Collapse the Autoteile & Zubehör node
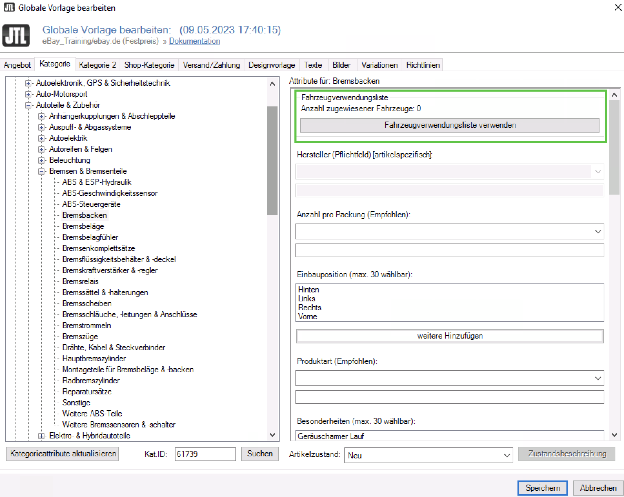 coord(28,105)
